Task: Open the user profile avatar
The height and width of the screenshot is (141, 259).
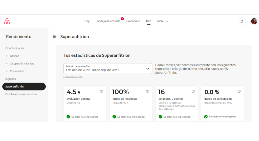Action: tap(254, 21)
